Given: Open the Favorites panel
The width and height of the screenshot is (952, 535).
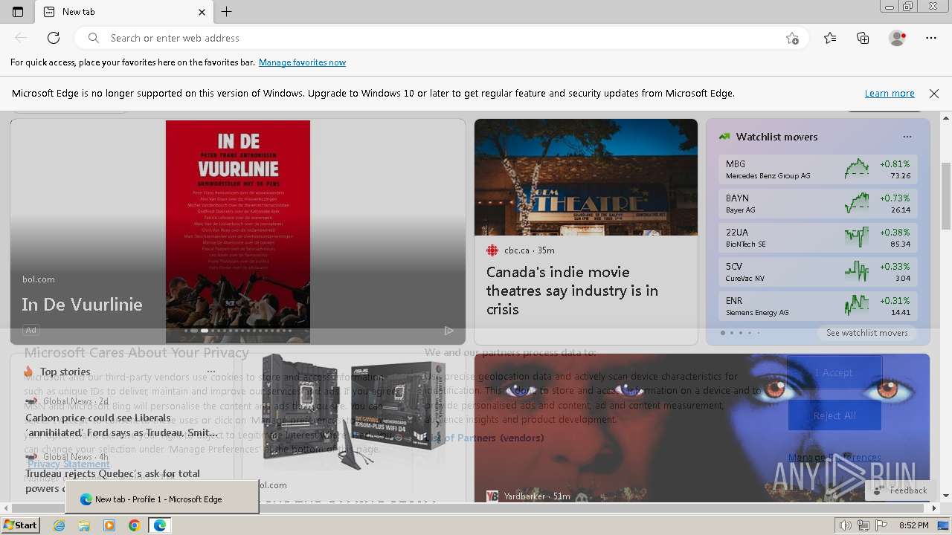Looking at the screenshot, I should pos(830,38).
